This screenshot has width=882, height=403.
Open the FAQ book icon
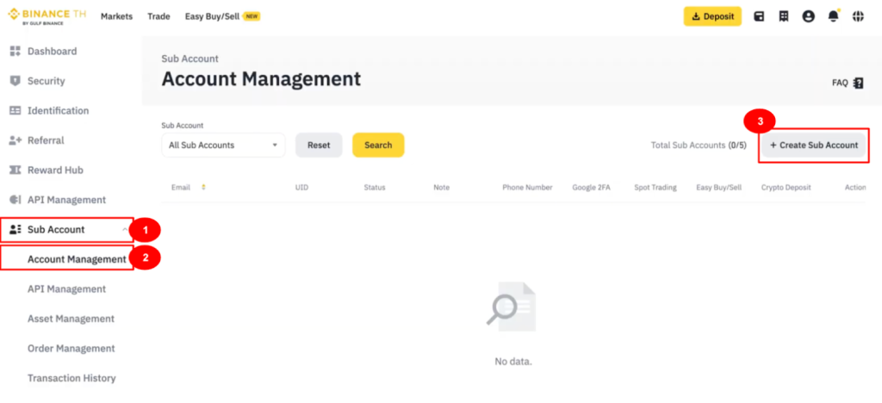click(858, 84)
